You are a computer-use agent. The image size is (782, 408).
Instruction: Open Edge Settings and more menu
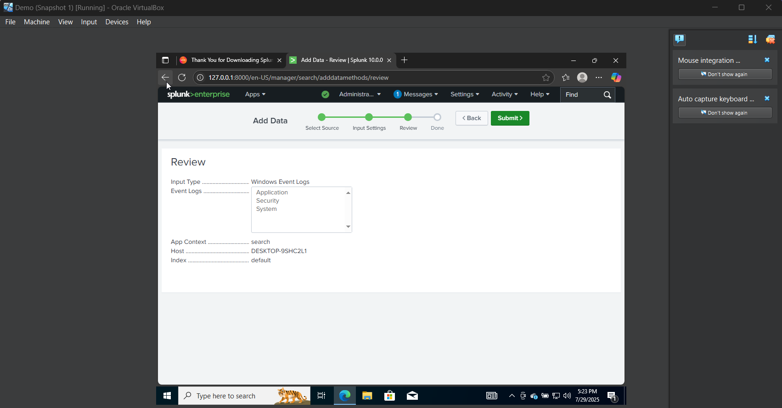(x=599, y=77)
